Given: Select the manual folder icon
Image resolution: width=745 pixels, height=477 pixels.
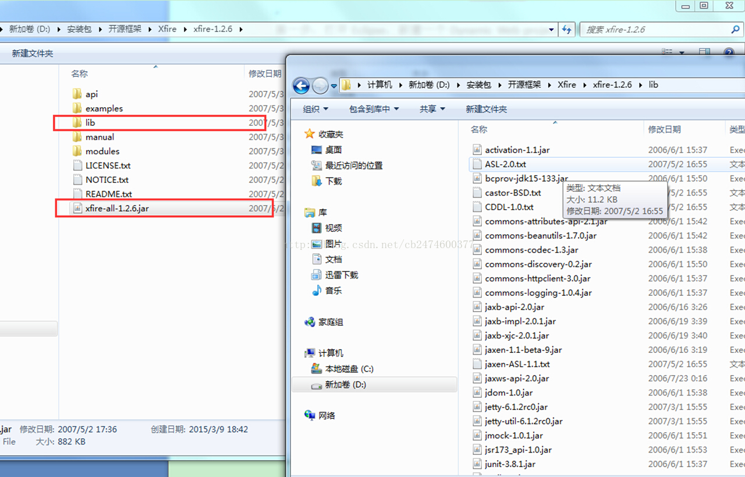Looking at the screenshot, I should (x=77, y=137).
